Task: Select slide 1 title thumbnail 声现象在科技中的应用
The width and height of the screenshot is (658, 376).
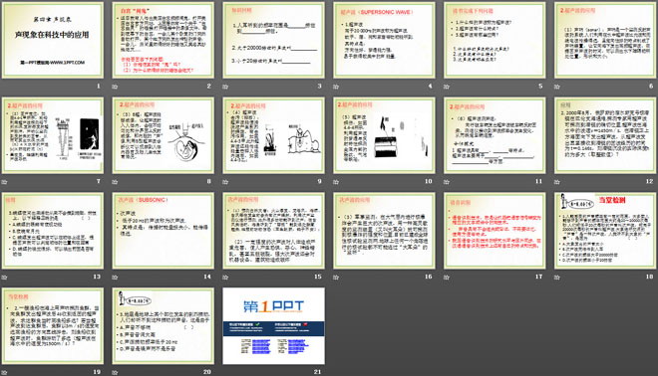Action: point(53,40)
